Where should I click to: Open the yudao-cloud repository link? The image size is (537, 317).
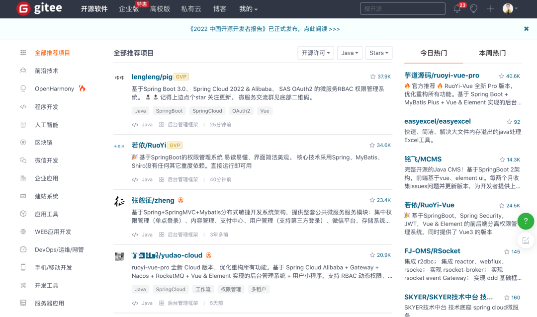coord(167,255)
